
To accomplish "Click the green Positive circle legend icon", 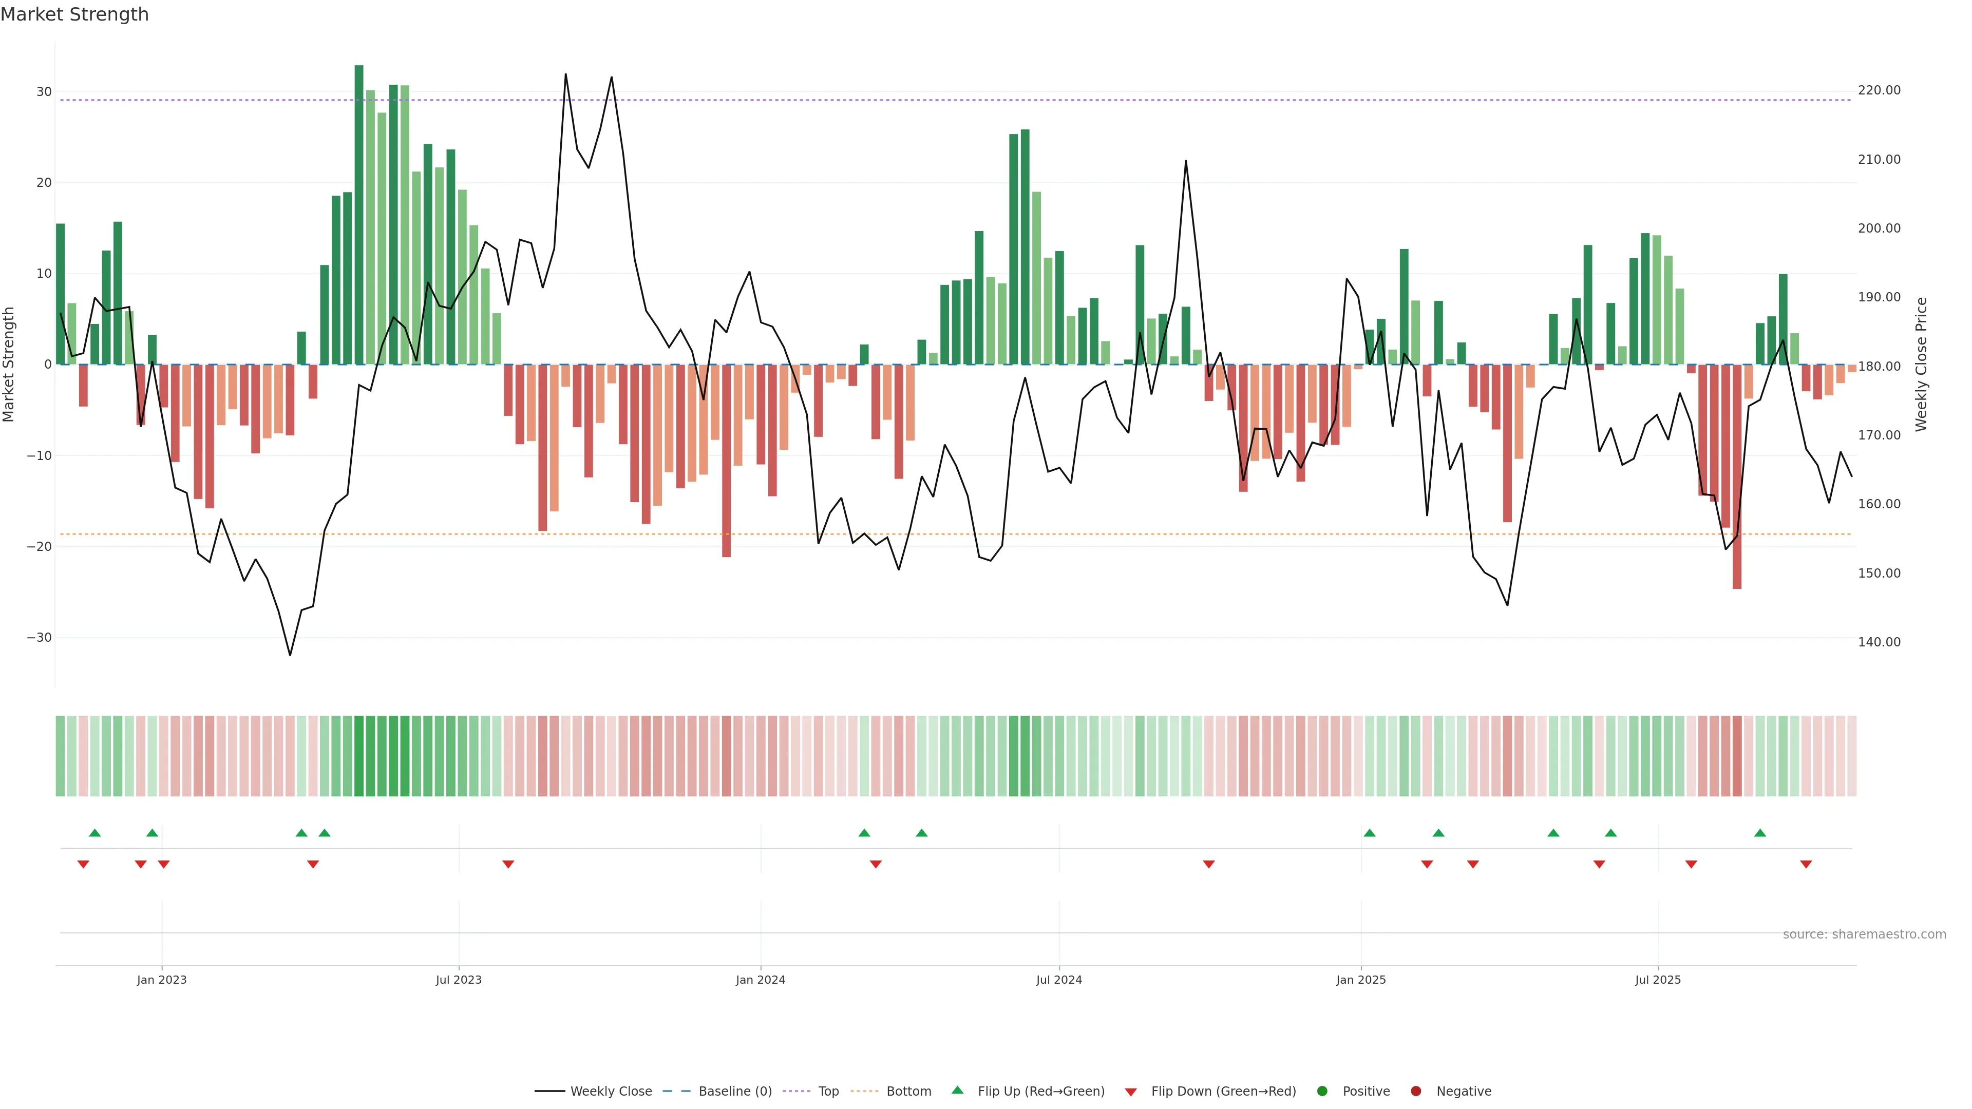I will tap(1322, 1092).
